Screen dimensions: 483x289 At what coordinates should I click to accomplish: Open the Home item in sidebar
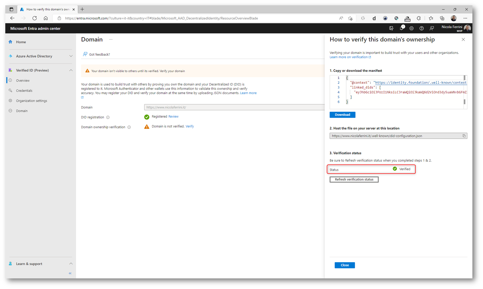(x=21, y=42)
